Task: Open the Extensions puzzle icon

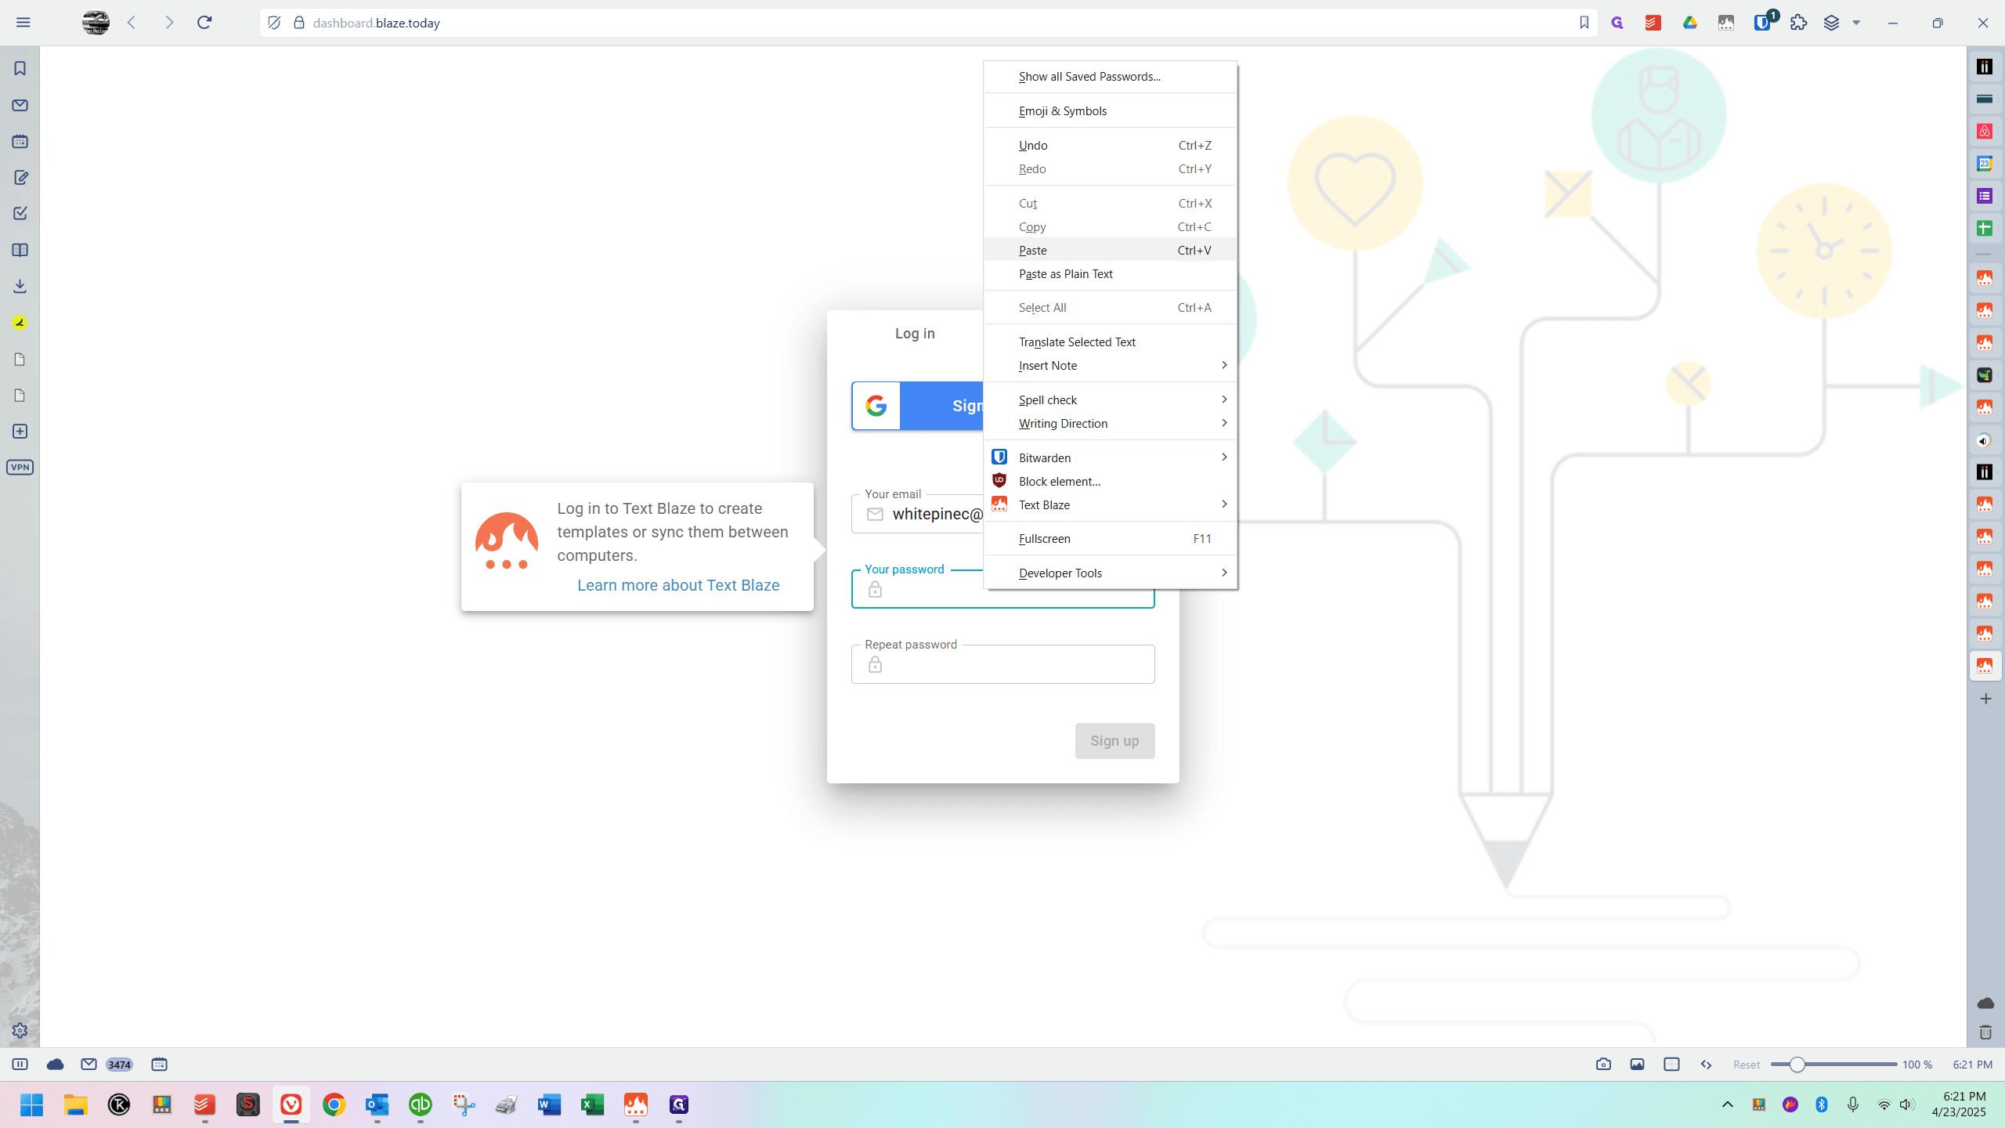Action: [x=1798, y=23]
